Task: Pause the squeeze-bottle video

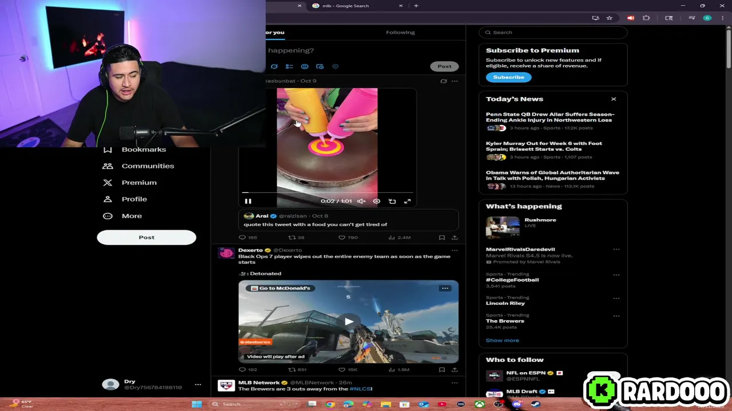Action: [248, 201]
